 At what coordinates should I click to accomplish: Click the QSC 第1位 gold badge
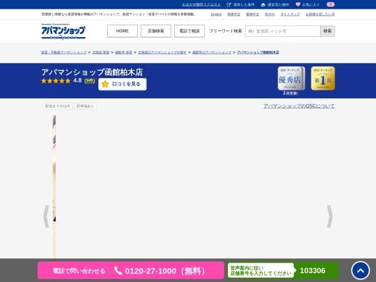pyautogui.click(x=323, y=78)
